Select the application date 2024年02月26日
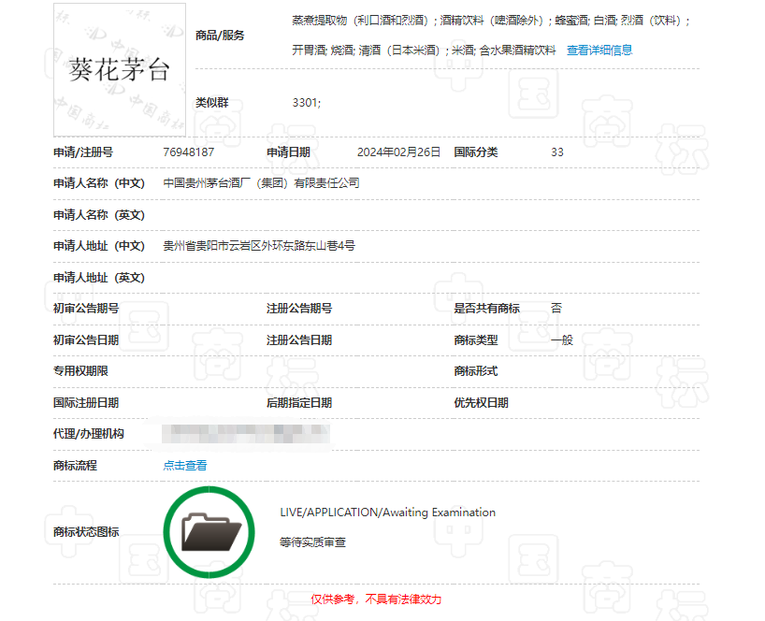Image resolution: width=765 pixels, height=621 pixels. [398, 152]
